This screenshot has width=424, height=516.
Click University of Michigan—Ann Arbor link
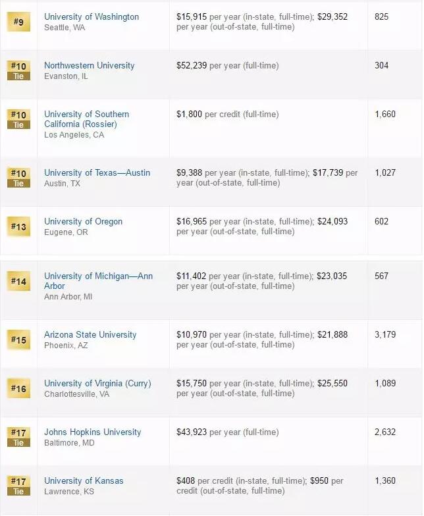coord(99,281)
